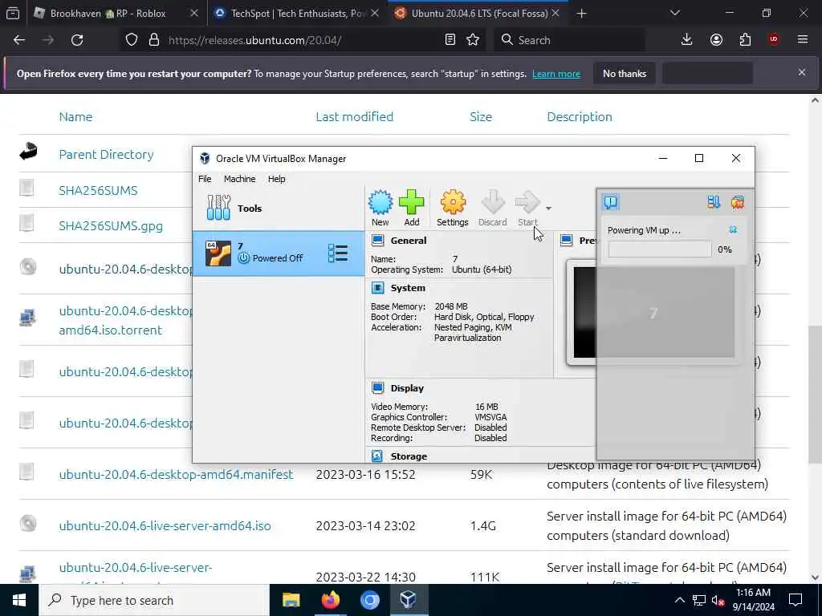Viewport: 822px width, 616px height.
Task: Open the Windows notification center icon
Action: [796, 600]
